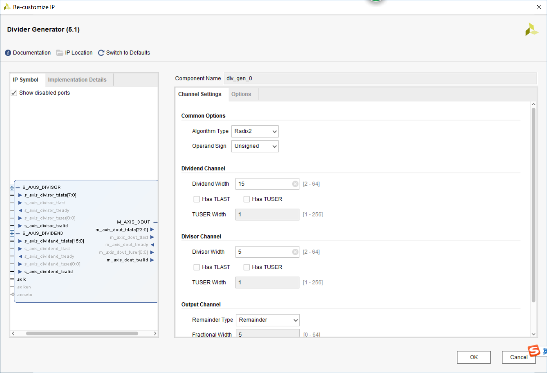Image resolution: width=547 pixels, height=373 pixels.
Task: Click the s_axis_divisor_tvalid port arrow
Action: tap(20, 226)
